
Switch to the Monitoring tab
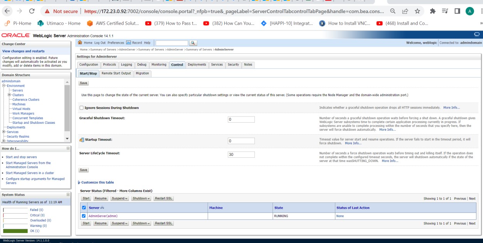pos(159,65)
